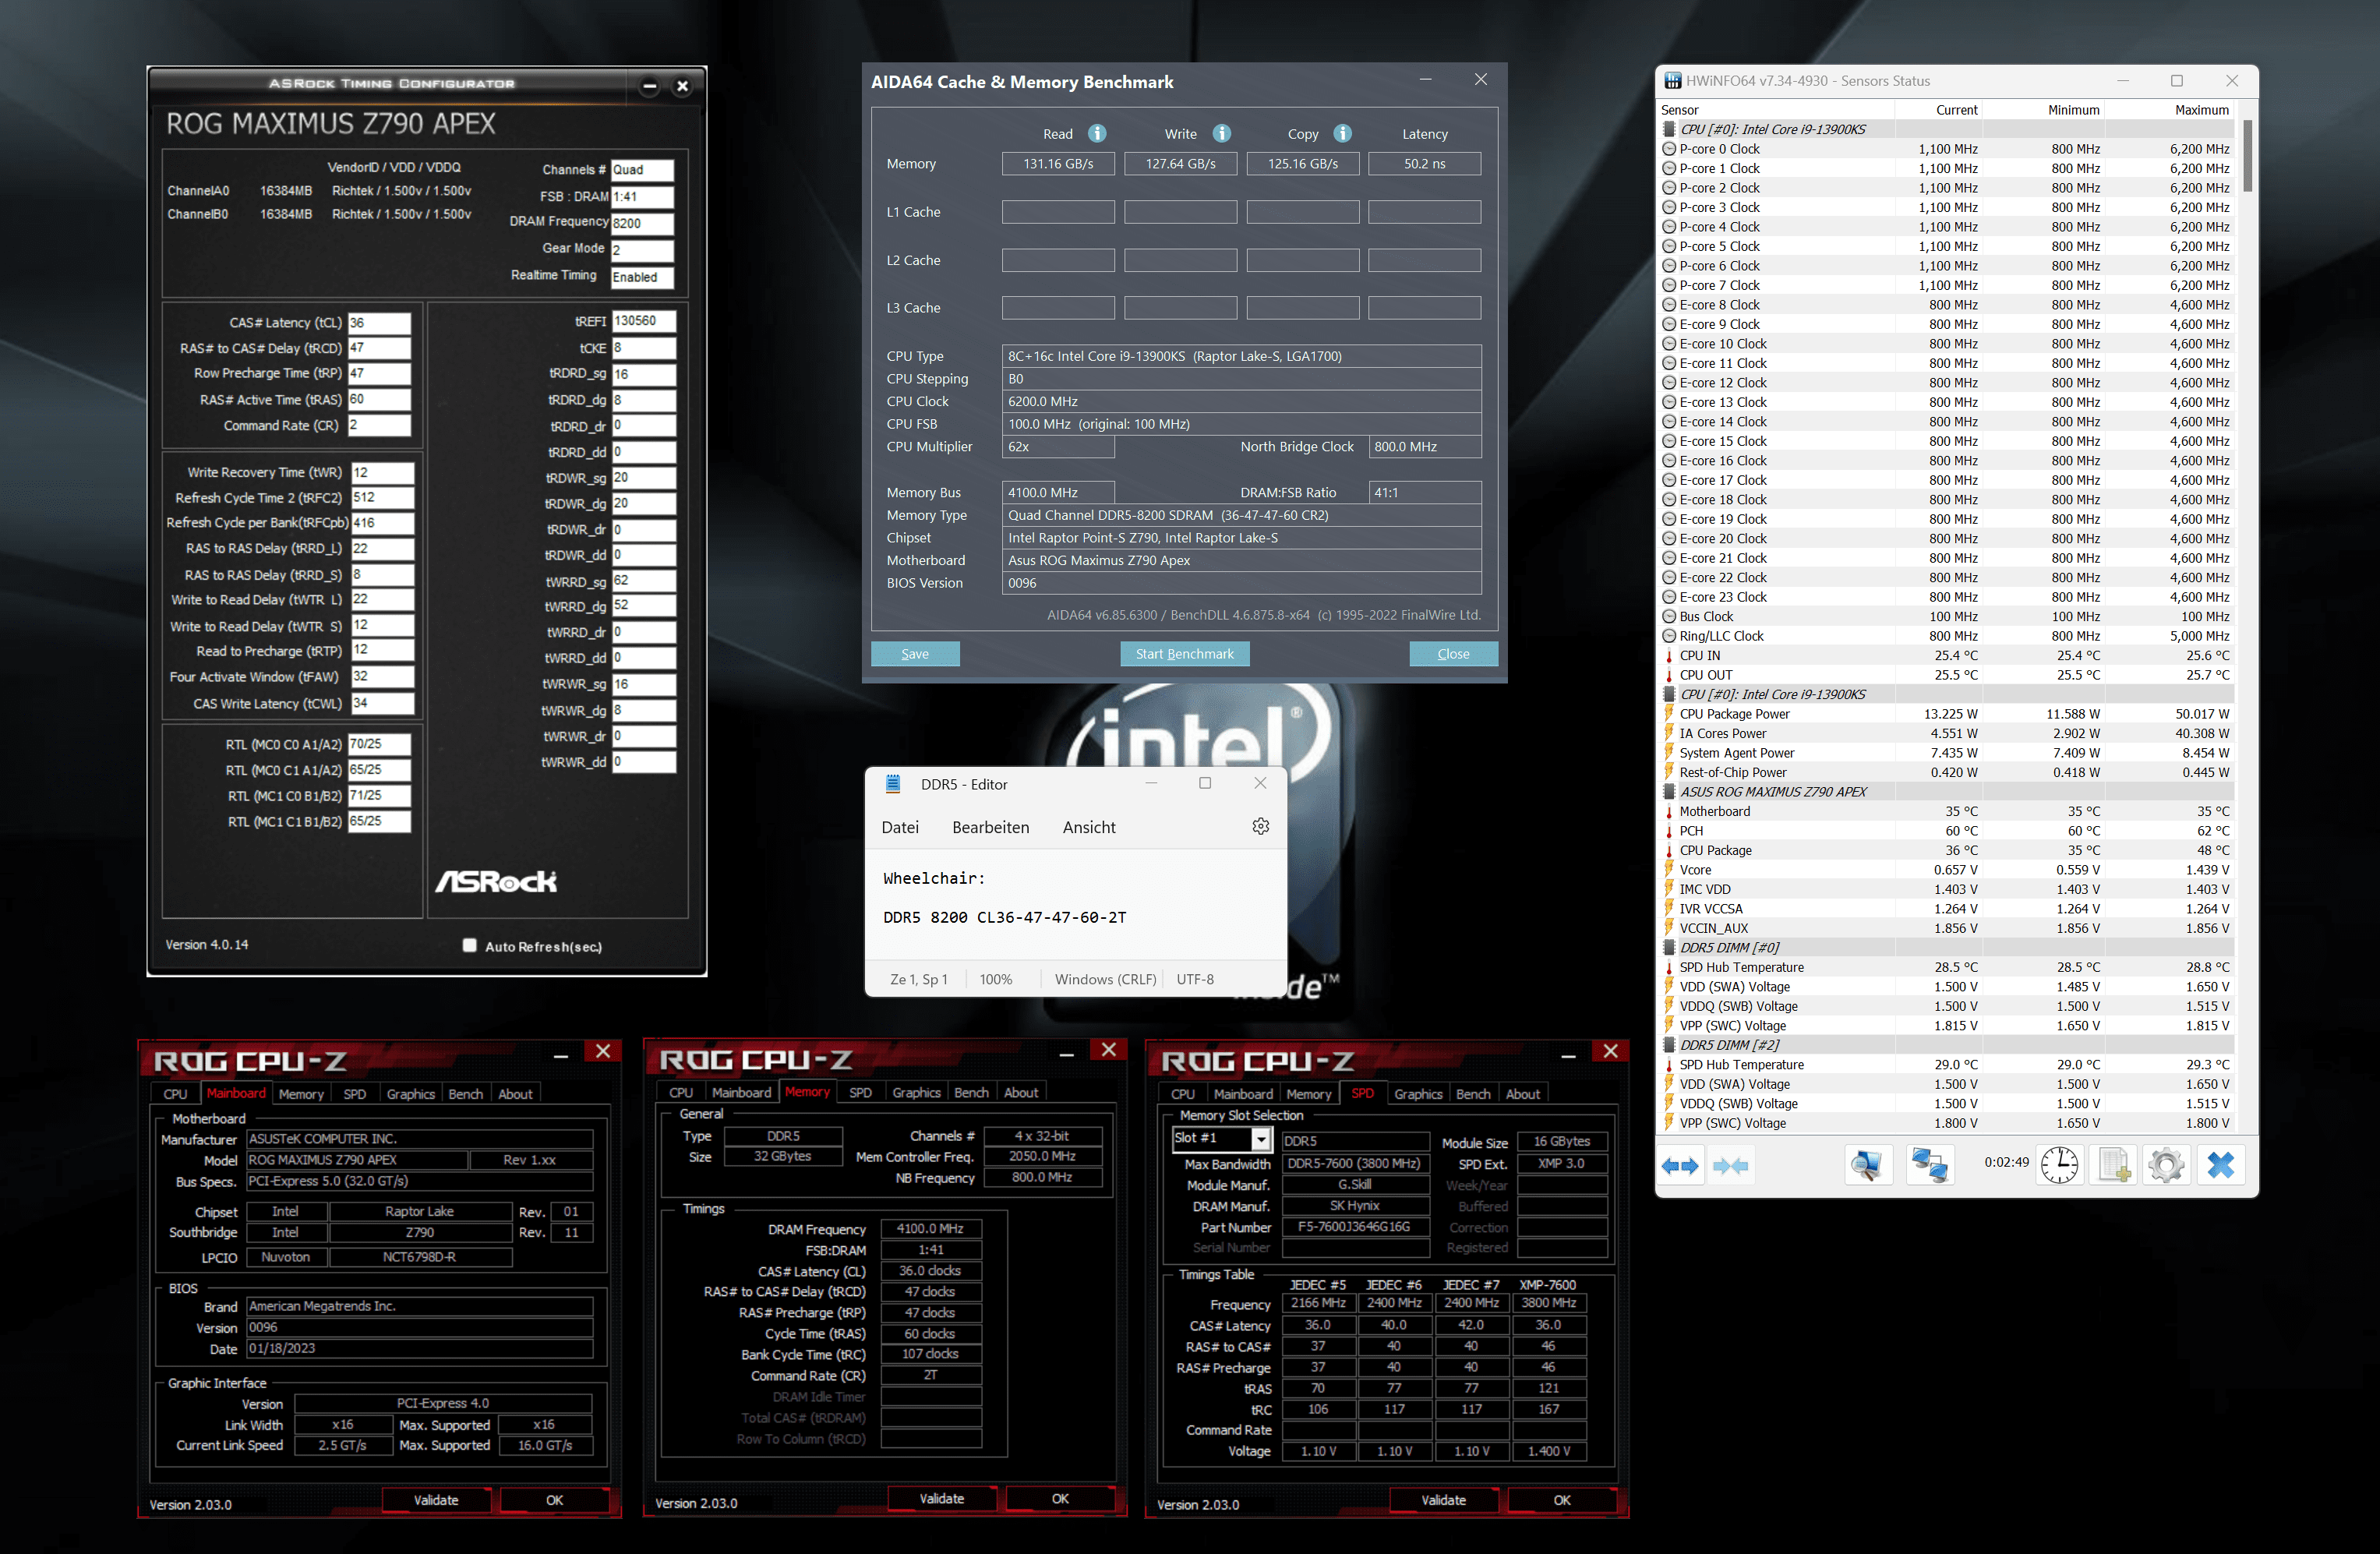Click Start Benchmark button
The image size is (2380, 1554).
(x=1184, y=654)
